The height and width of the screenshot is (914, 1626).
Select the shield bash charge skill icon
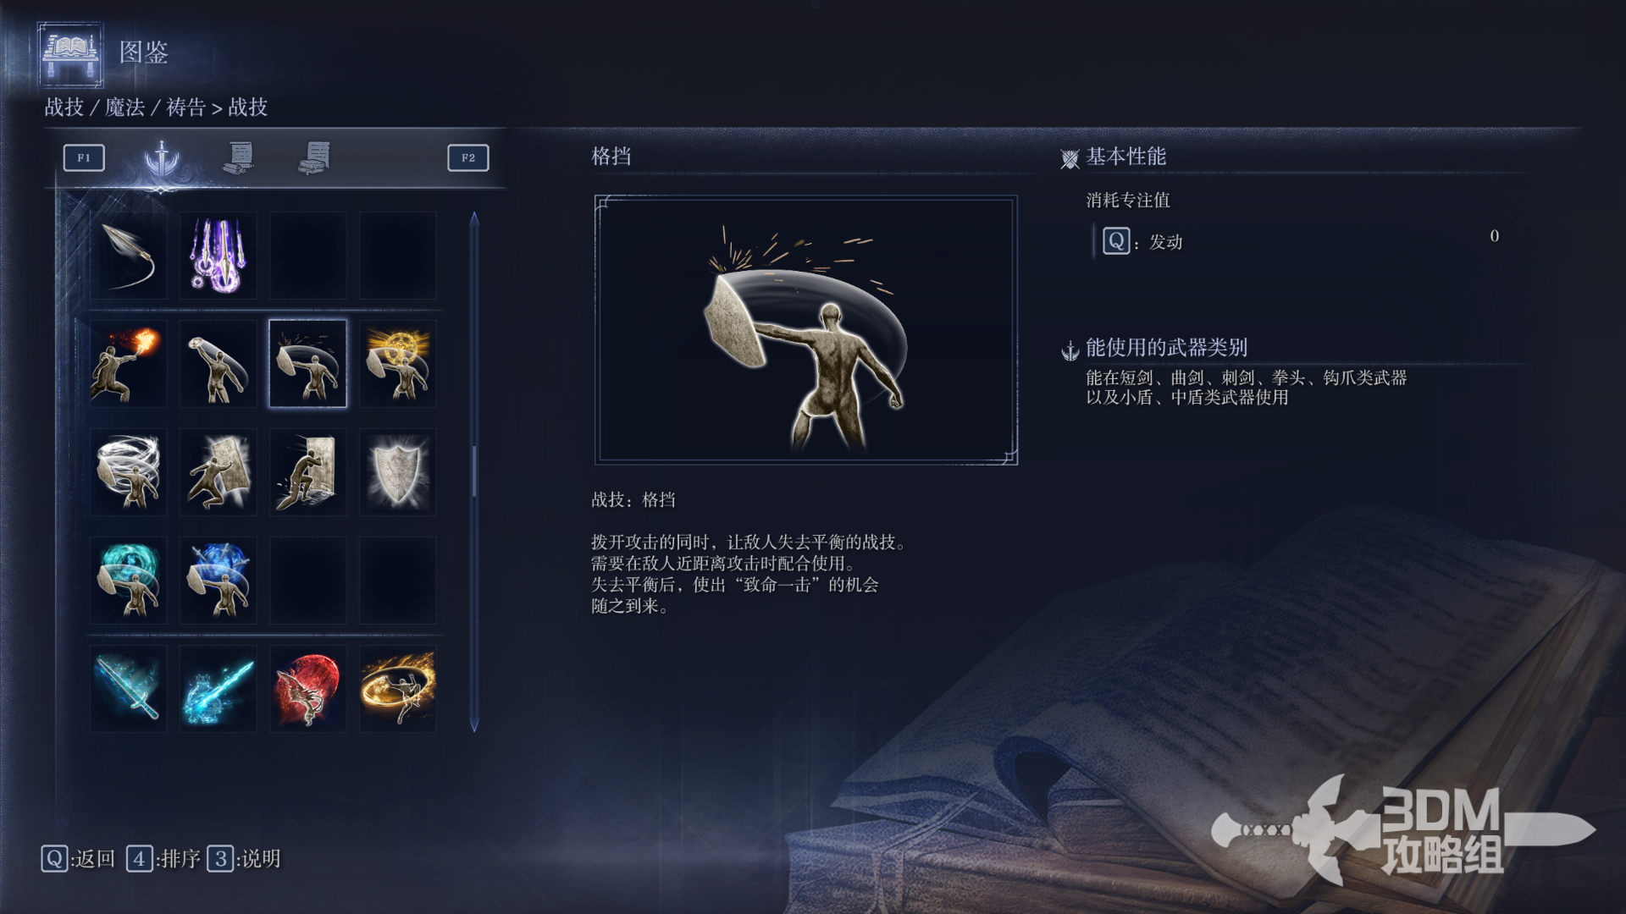point(218,472)
